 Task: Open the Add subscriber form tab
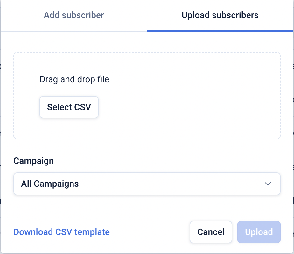(74, 15)
